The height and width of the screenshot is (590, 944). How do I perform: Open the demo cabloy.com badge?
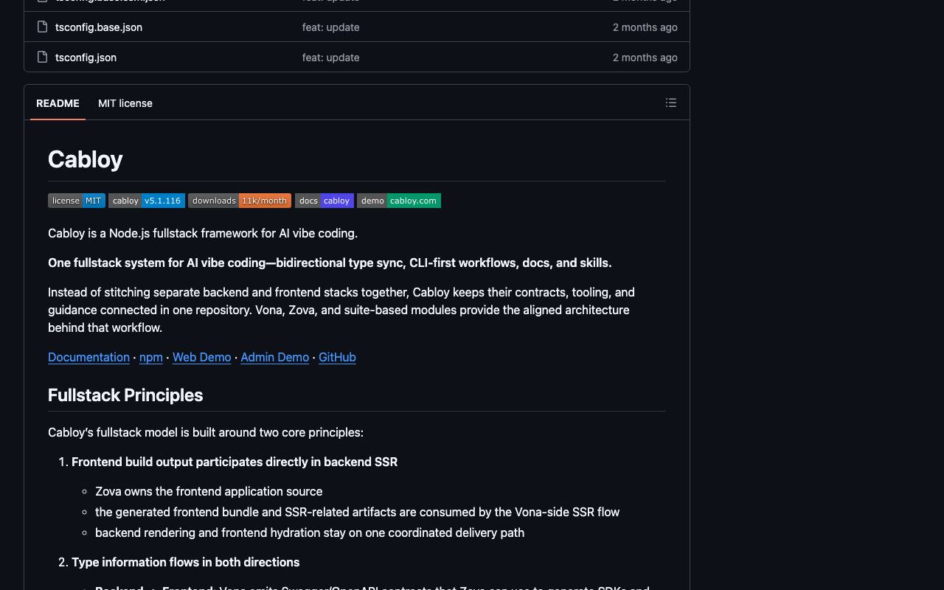point(399,201)
